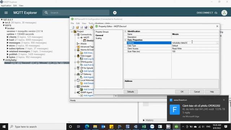Click the New Project toolbar icon
The height and width of the screenshot is (130, 231).
click(x=73, y=27)
